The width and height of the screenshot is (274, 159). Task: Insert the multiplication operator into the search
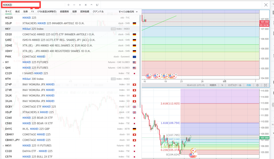[86, 5]
